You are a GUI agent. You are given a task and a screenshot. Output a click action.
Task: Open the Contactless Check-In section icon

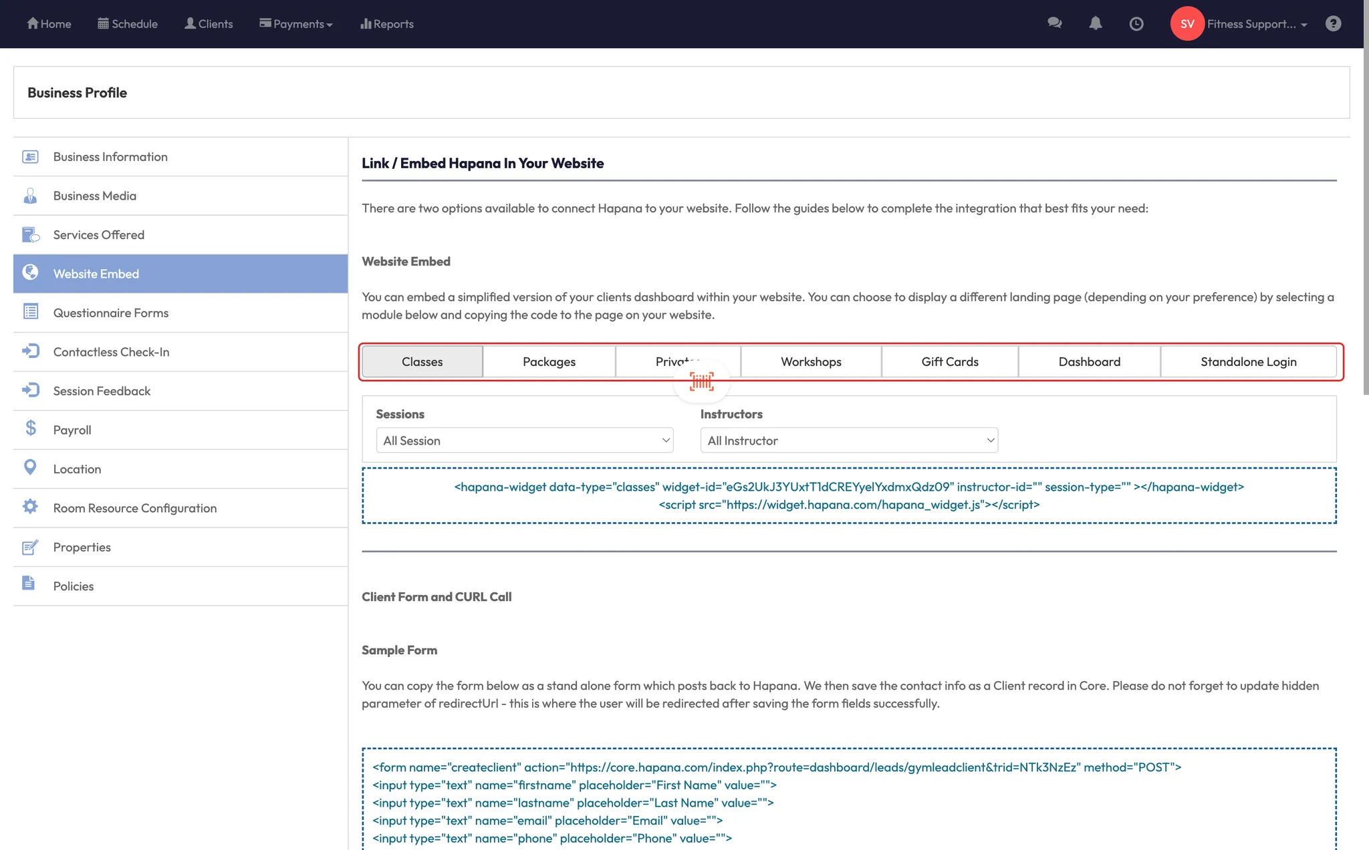point(30,351)
